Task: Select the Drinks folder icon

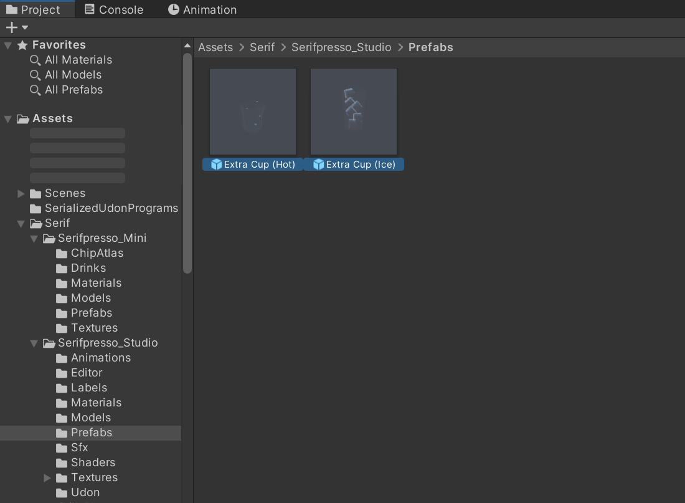Action: click(62, 269)
